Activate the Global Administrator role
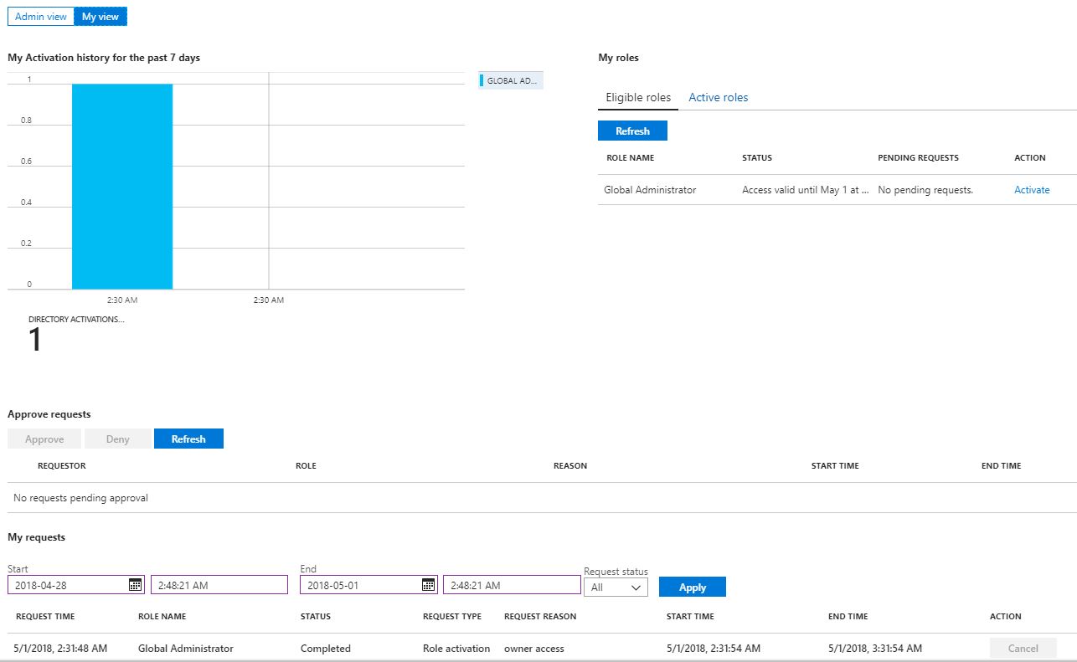The image size is (1077, 662). 1031,190
